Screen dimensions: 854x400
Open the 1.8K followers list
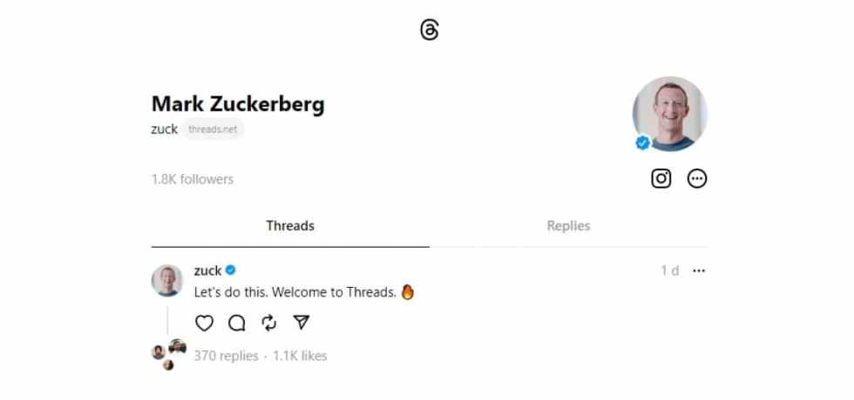(193, 179)
